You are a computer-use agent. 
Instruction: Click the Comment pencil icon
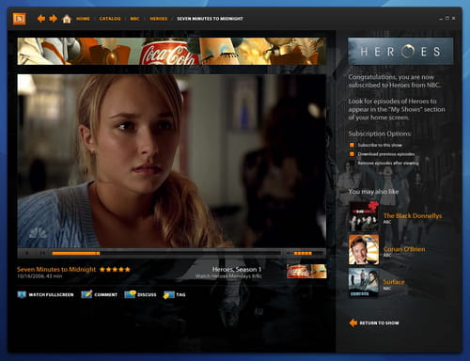click(x=86, y=294)
